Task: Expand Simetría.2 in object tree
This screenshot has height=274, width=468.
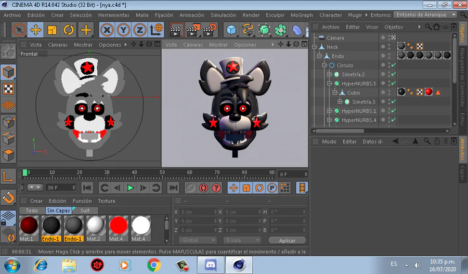Action: point(330,74)
